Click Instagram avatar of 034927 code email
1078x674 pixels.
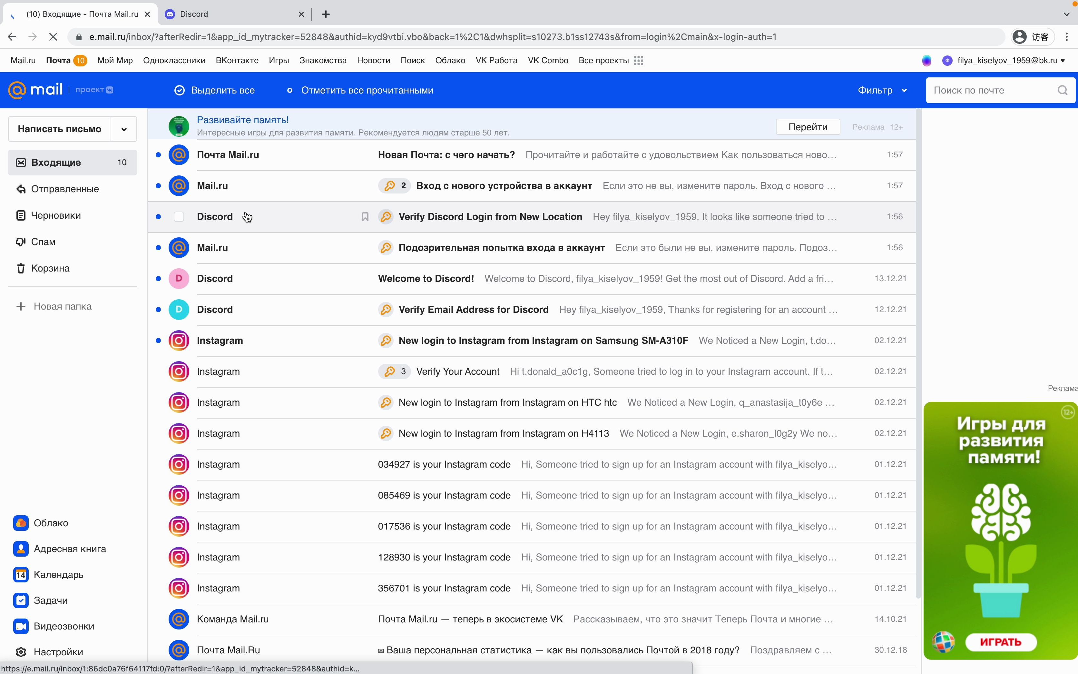point(179,464)
